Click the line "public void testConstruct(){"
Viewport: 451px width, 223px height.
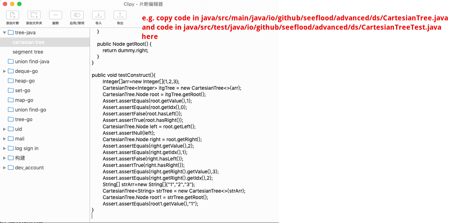(x=124, y=75)
